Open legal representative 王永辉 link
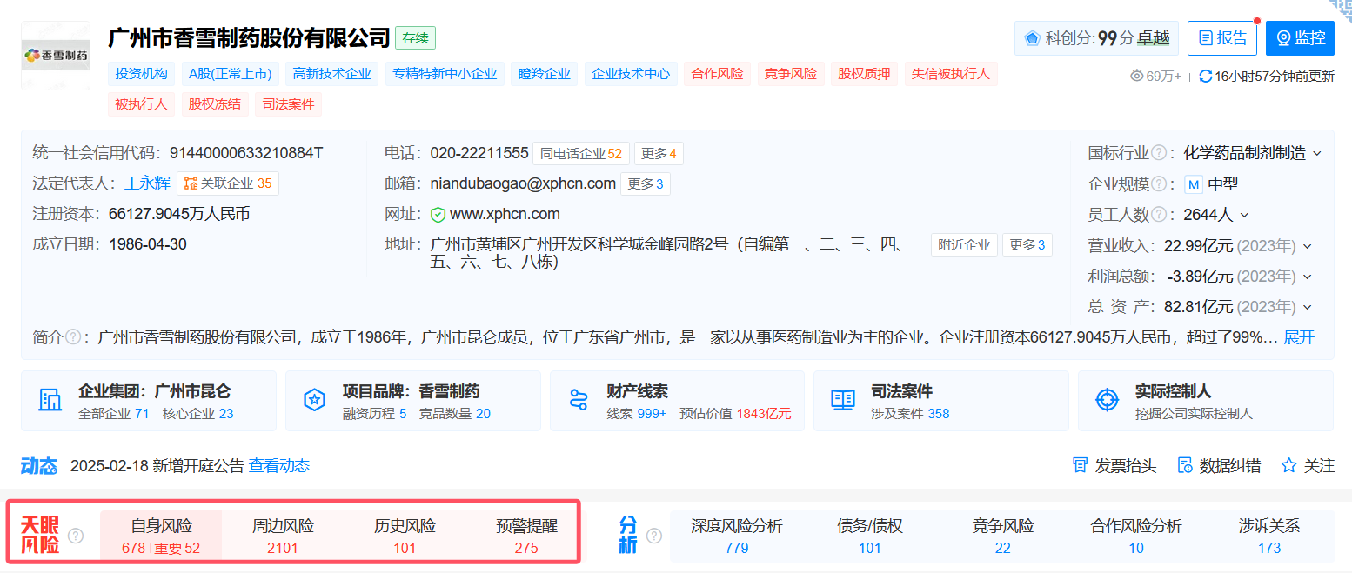 coord(147,183)
